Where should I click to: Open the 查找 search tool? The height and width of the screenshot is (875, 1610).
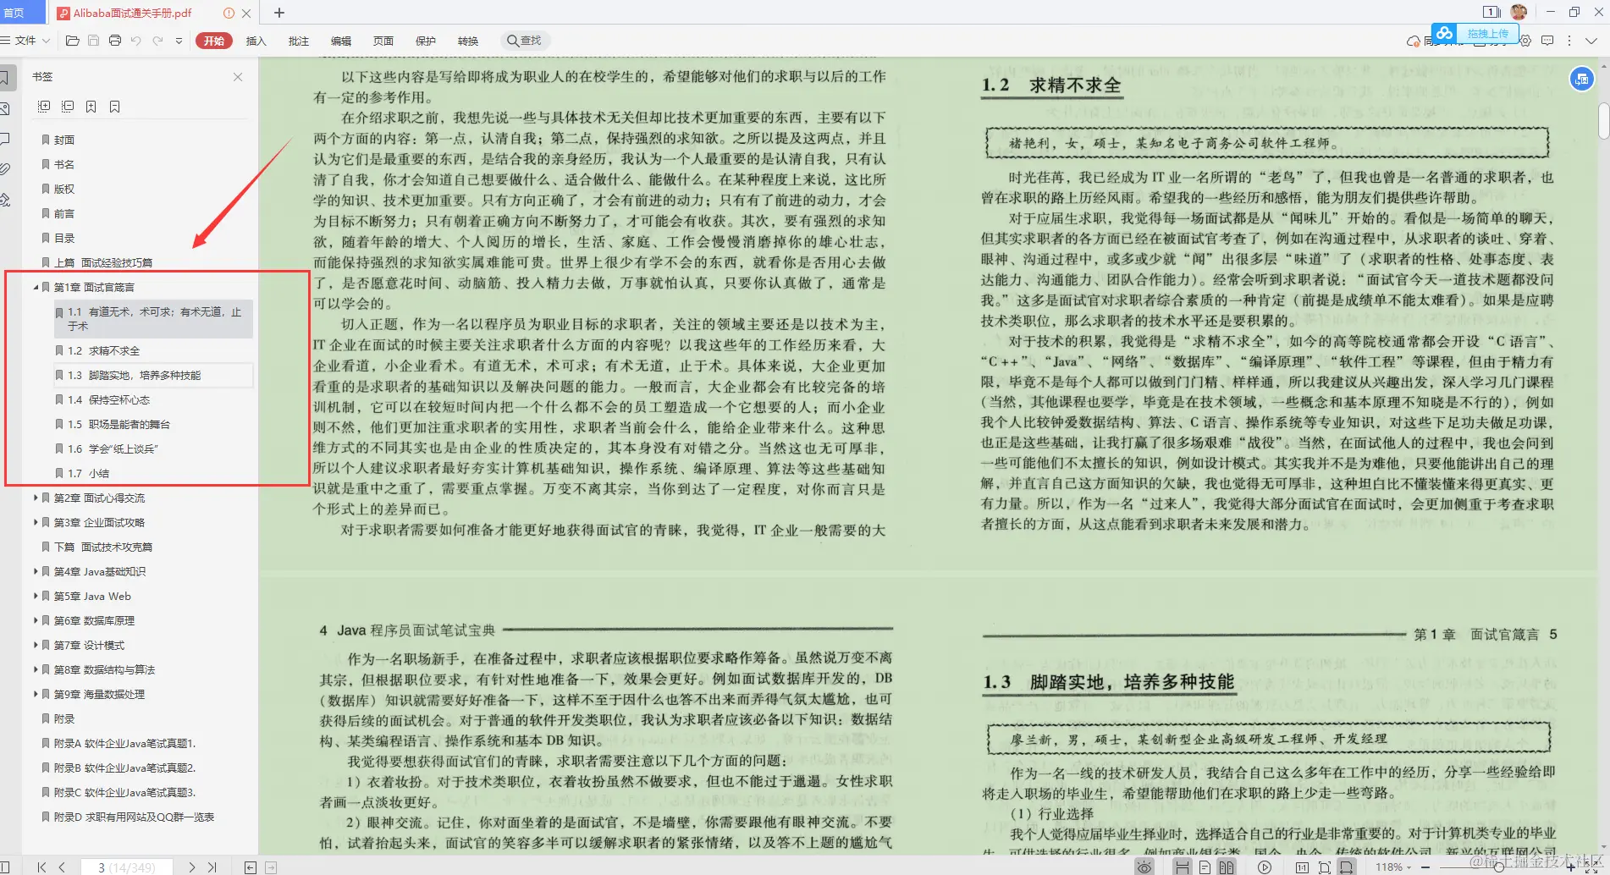tap(525, 40)
